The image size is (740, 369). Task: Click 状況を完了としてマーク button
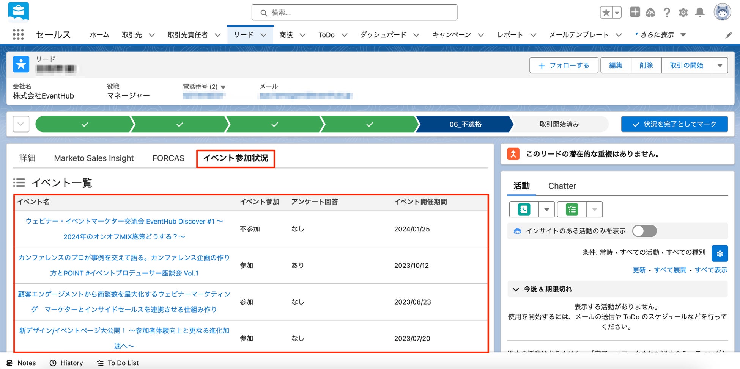point(674,124)
